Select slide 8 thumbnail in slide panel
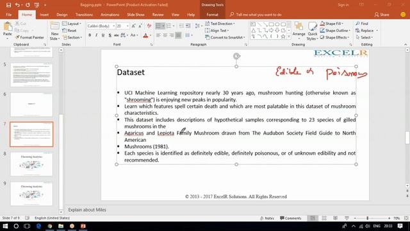The width and height of the screenshot is (410, 231). pos(31,164)
